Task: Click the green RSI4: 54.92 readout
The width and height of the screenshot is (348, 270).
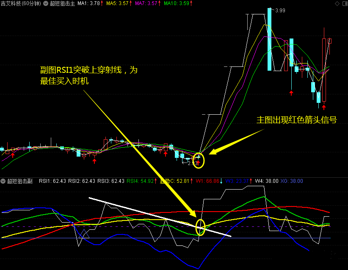Action: pos(140,181)
